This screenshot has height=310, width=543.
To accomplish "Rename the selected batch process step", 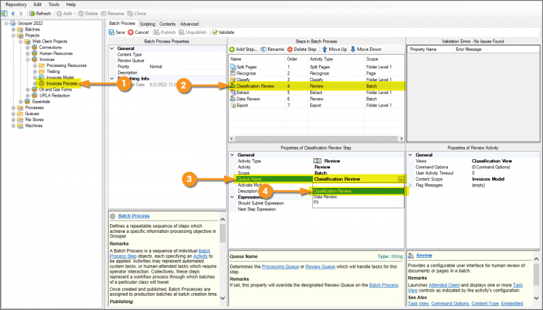I will [x=272, y=49].
